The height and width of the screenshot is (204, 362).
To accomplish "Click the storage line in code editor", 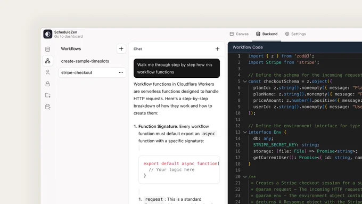I will coord(305,151).
